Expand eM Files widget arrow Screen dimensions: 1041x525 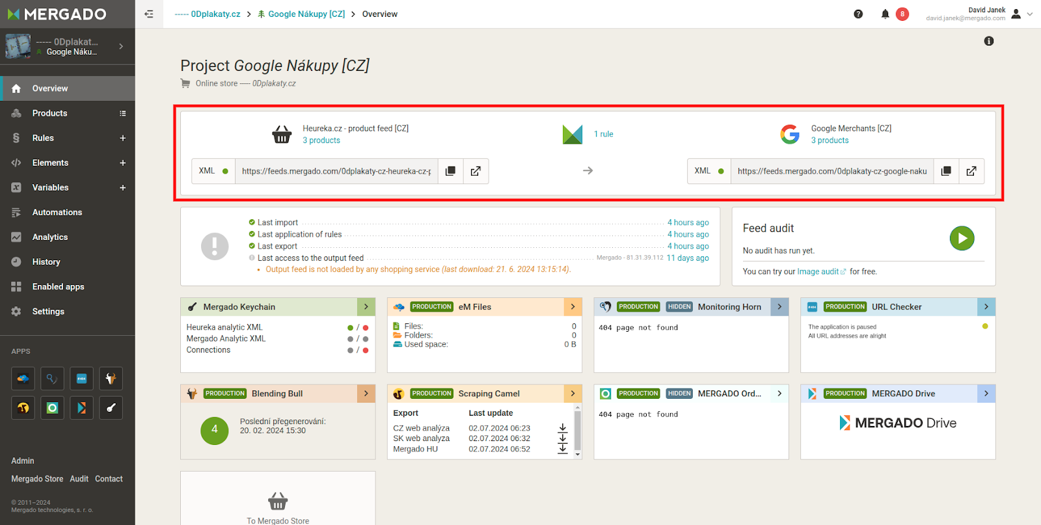coord(573,307)
